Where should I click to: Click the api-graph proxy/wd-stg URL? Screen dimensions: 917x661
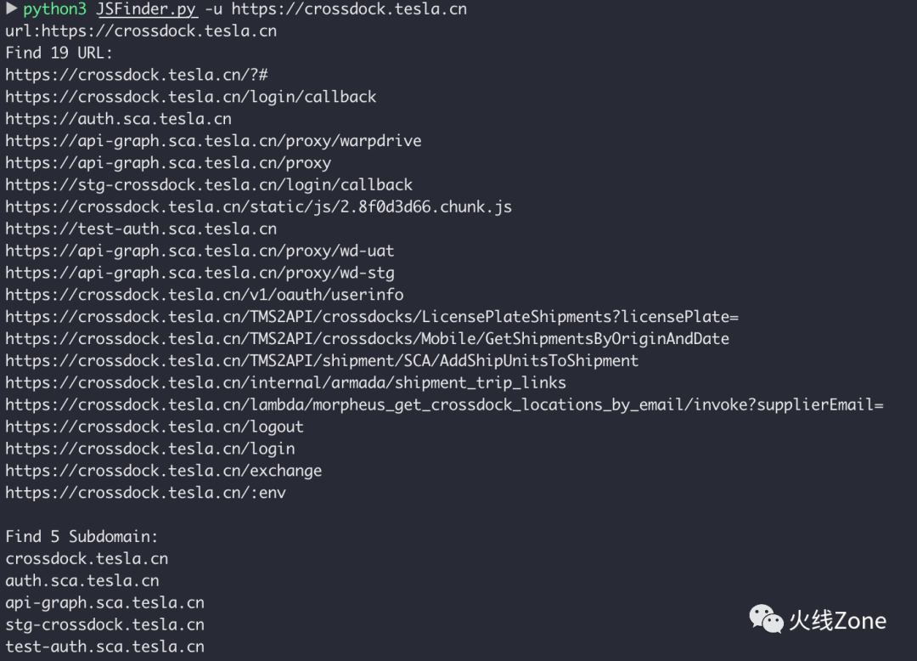pyautogui.click(x=200, y=274)
